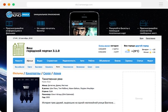Open the Справочная tab

point(52,61)
